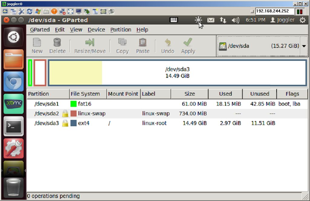
Task: Click the blue ext4 color square
Action: coord(73,123)
